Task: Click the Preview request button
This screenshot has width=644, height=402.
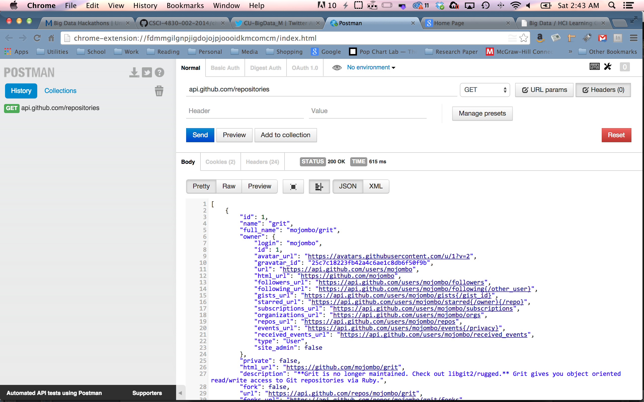Action: (x=234, y=135)
